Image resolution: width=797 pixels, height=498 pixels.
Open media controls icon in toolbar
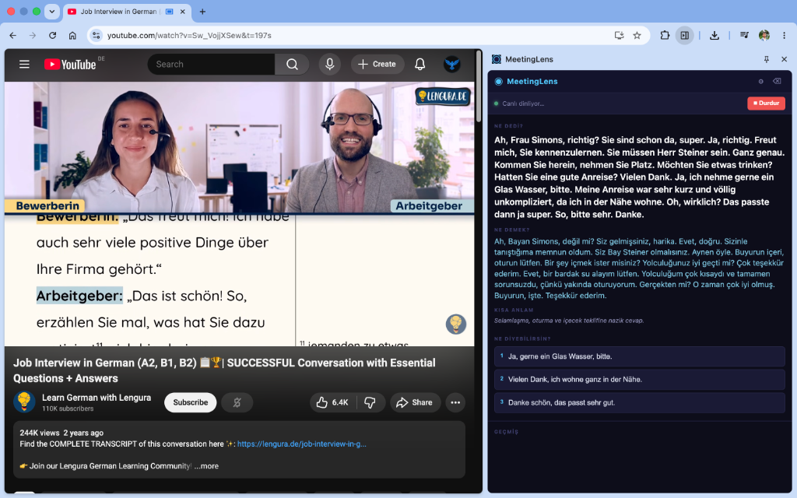(744, 35)
